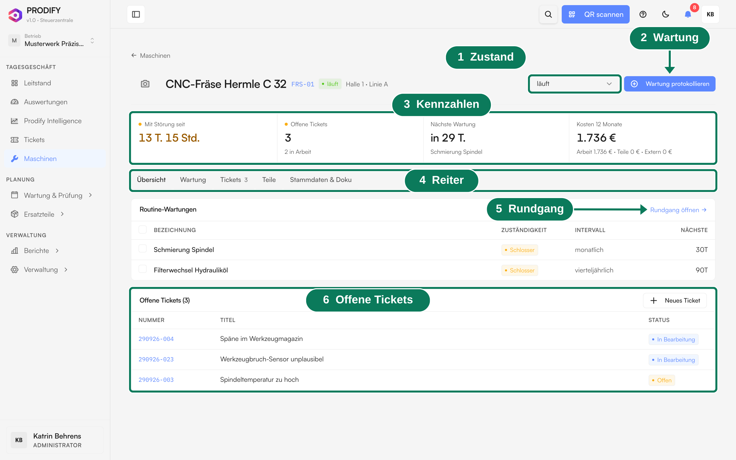
Task: Scan QR code button
Action: [595, 14]
